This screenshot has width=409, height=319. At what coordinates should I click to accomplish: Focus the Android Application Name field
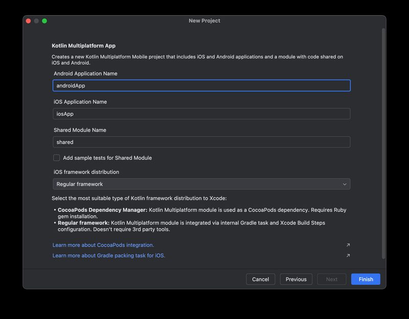201,86
